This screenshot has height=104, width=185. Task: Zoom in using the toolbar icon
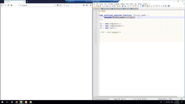128,6
